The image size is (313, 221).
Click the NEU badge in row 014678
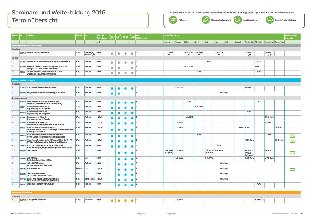click(293, 170)
